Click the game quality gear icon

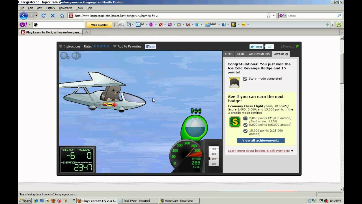(64, 56)
